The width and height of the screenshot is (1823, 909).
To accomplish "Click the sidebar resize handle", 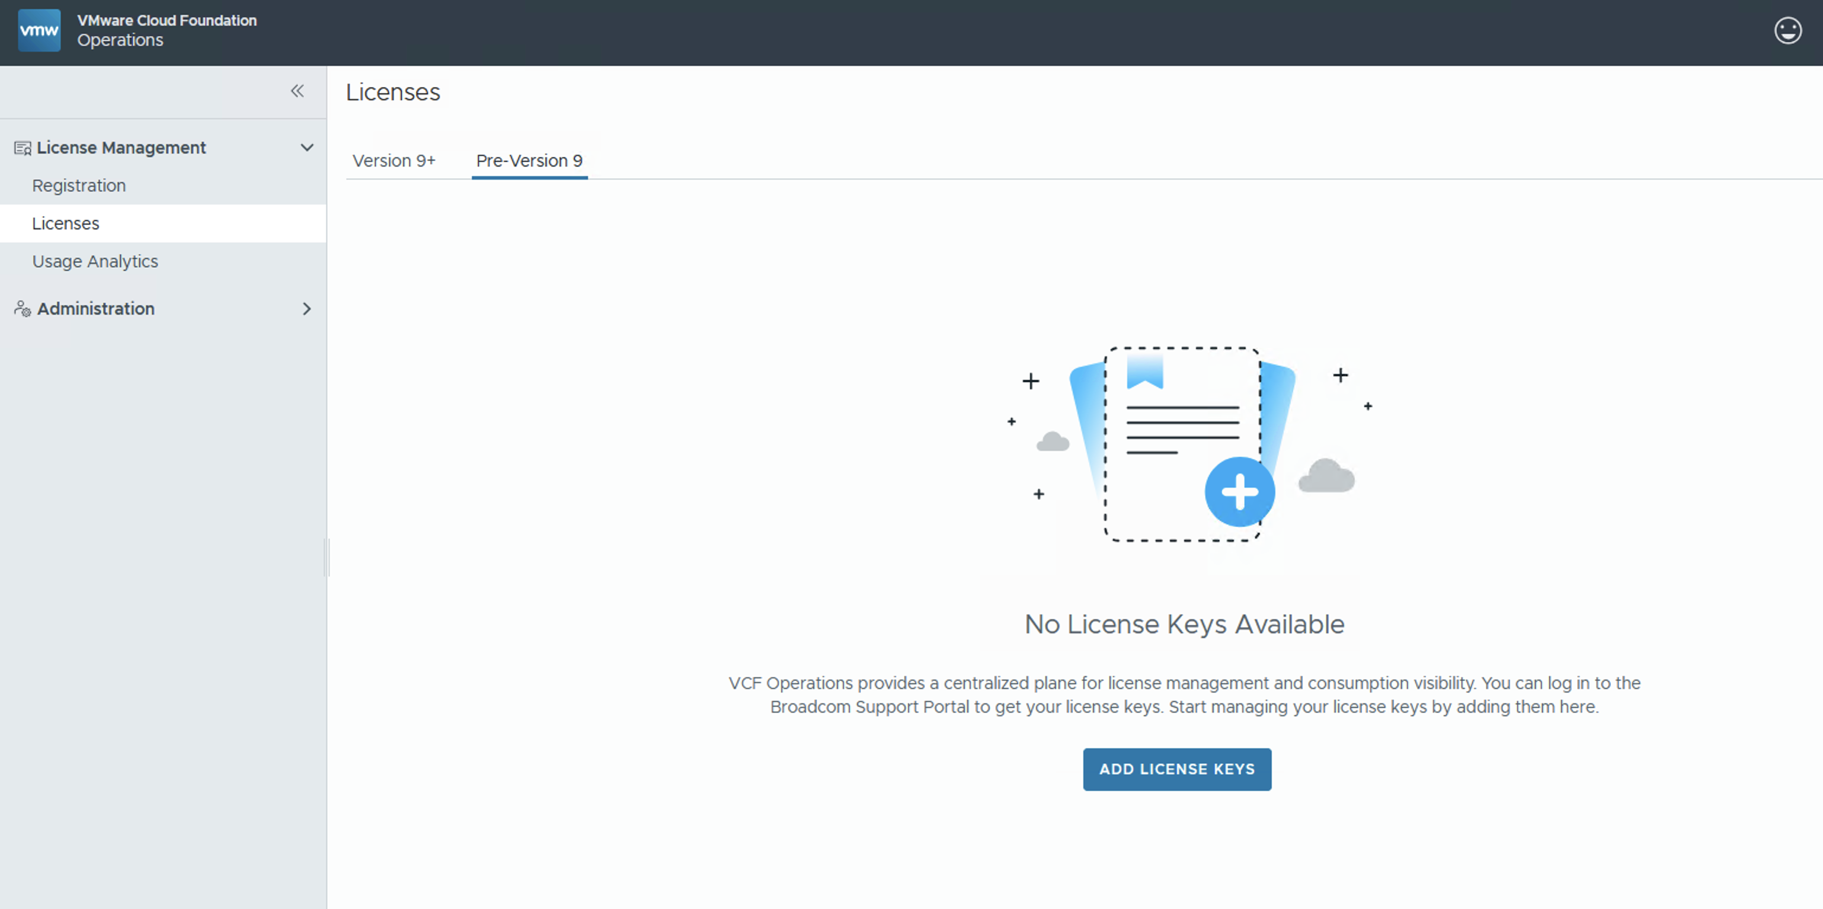I will 327,558.
